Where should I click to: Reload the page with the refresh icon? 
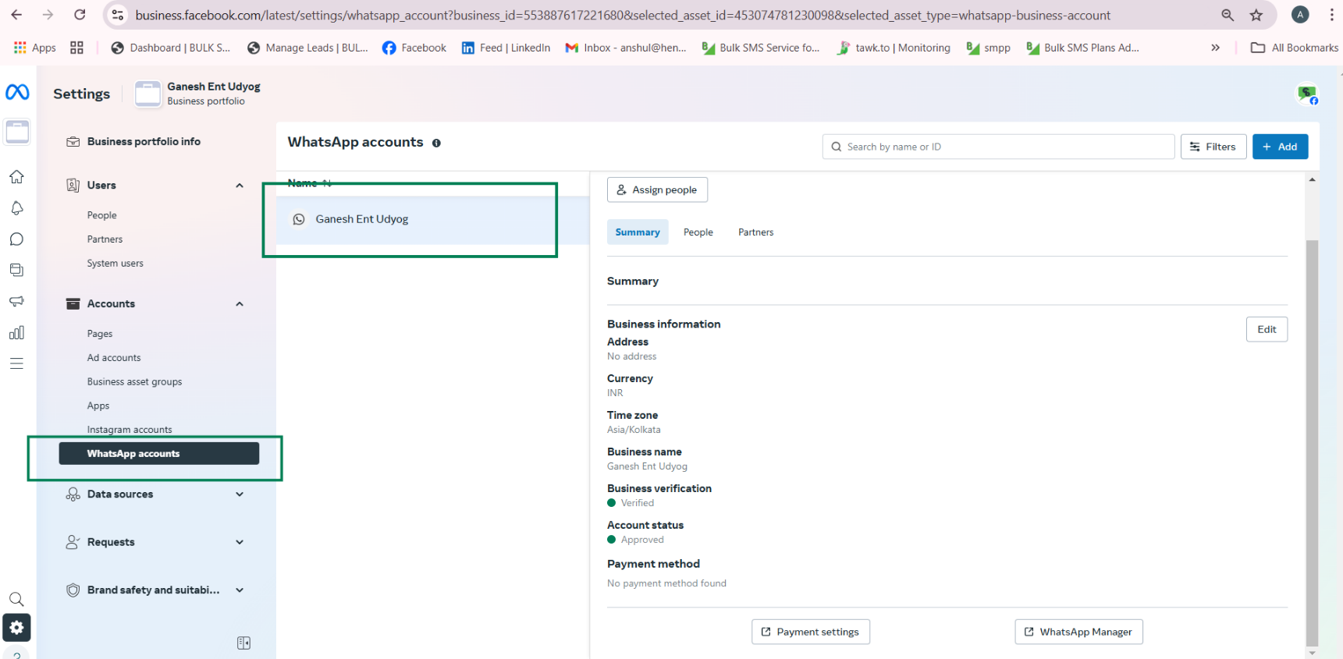point(80,15)
